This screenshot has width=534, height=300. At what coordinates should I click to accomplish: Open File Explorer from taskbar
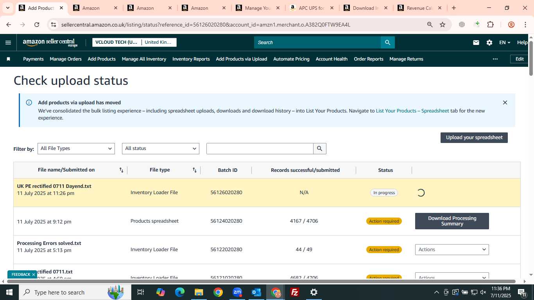click(199, 292)
